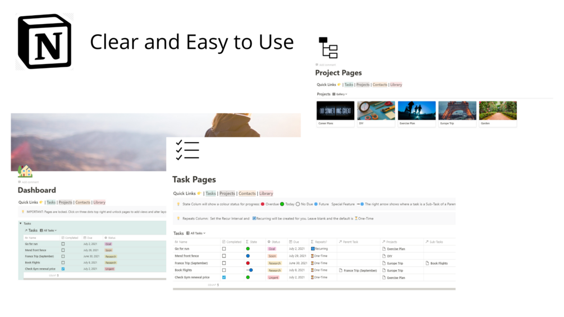564x317 pixels.
Task: Click the blue State dot for Mend front fence
Action: click(248, 256)
